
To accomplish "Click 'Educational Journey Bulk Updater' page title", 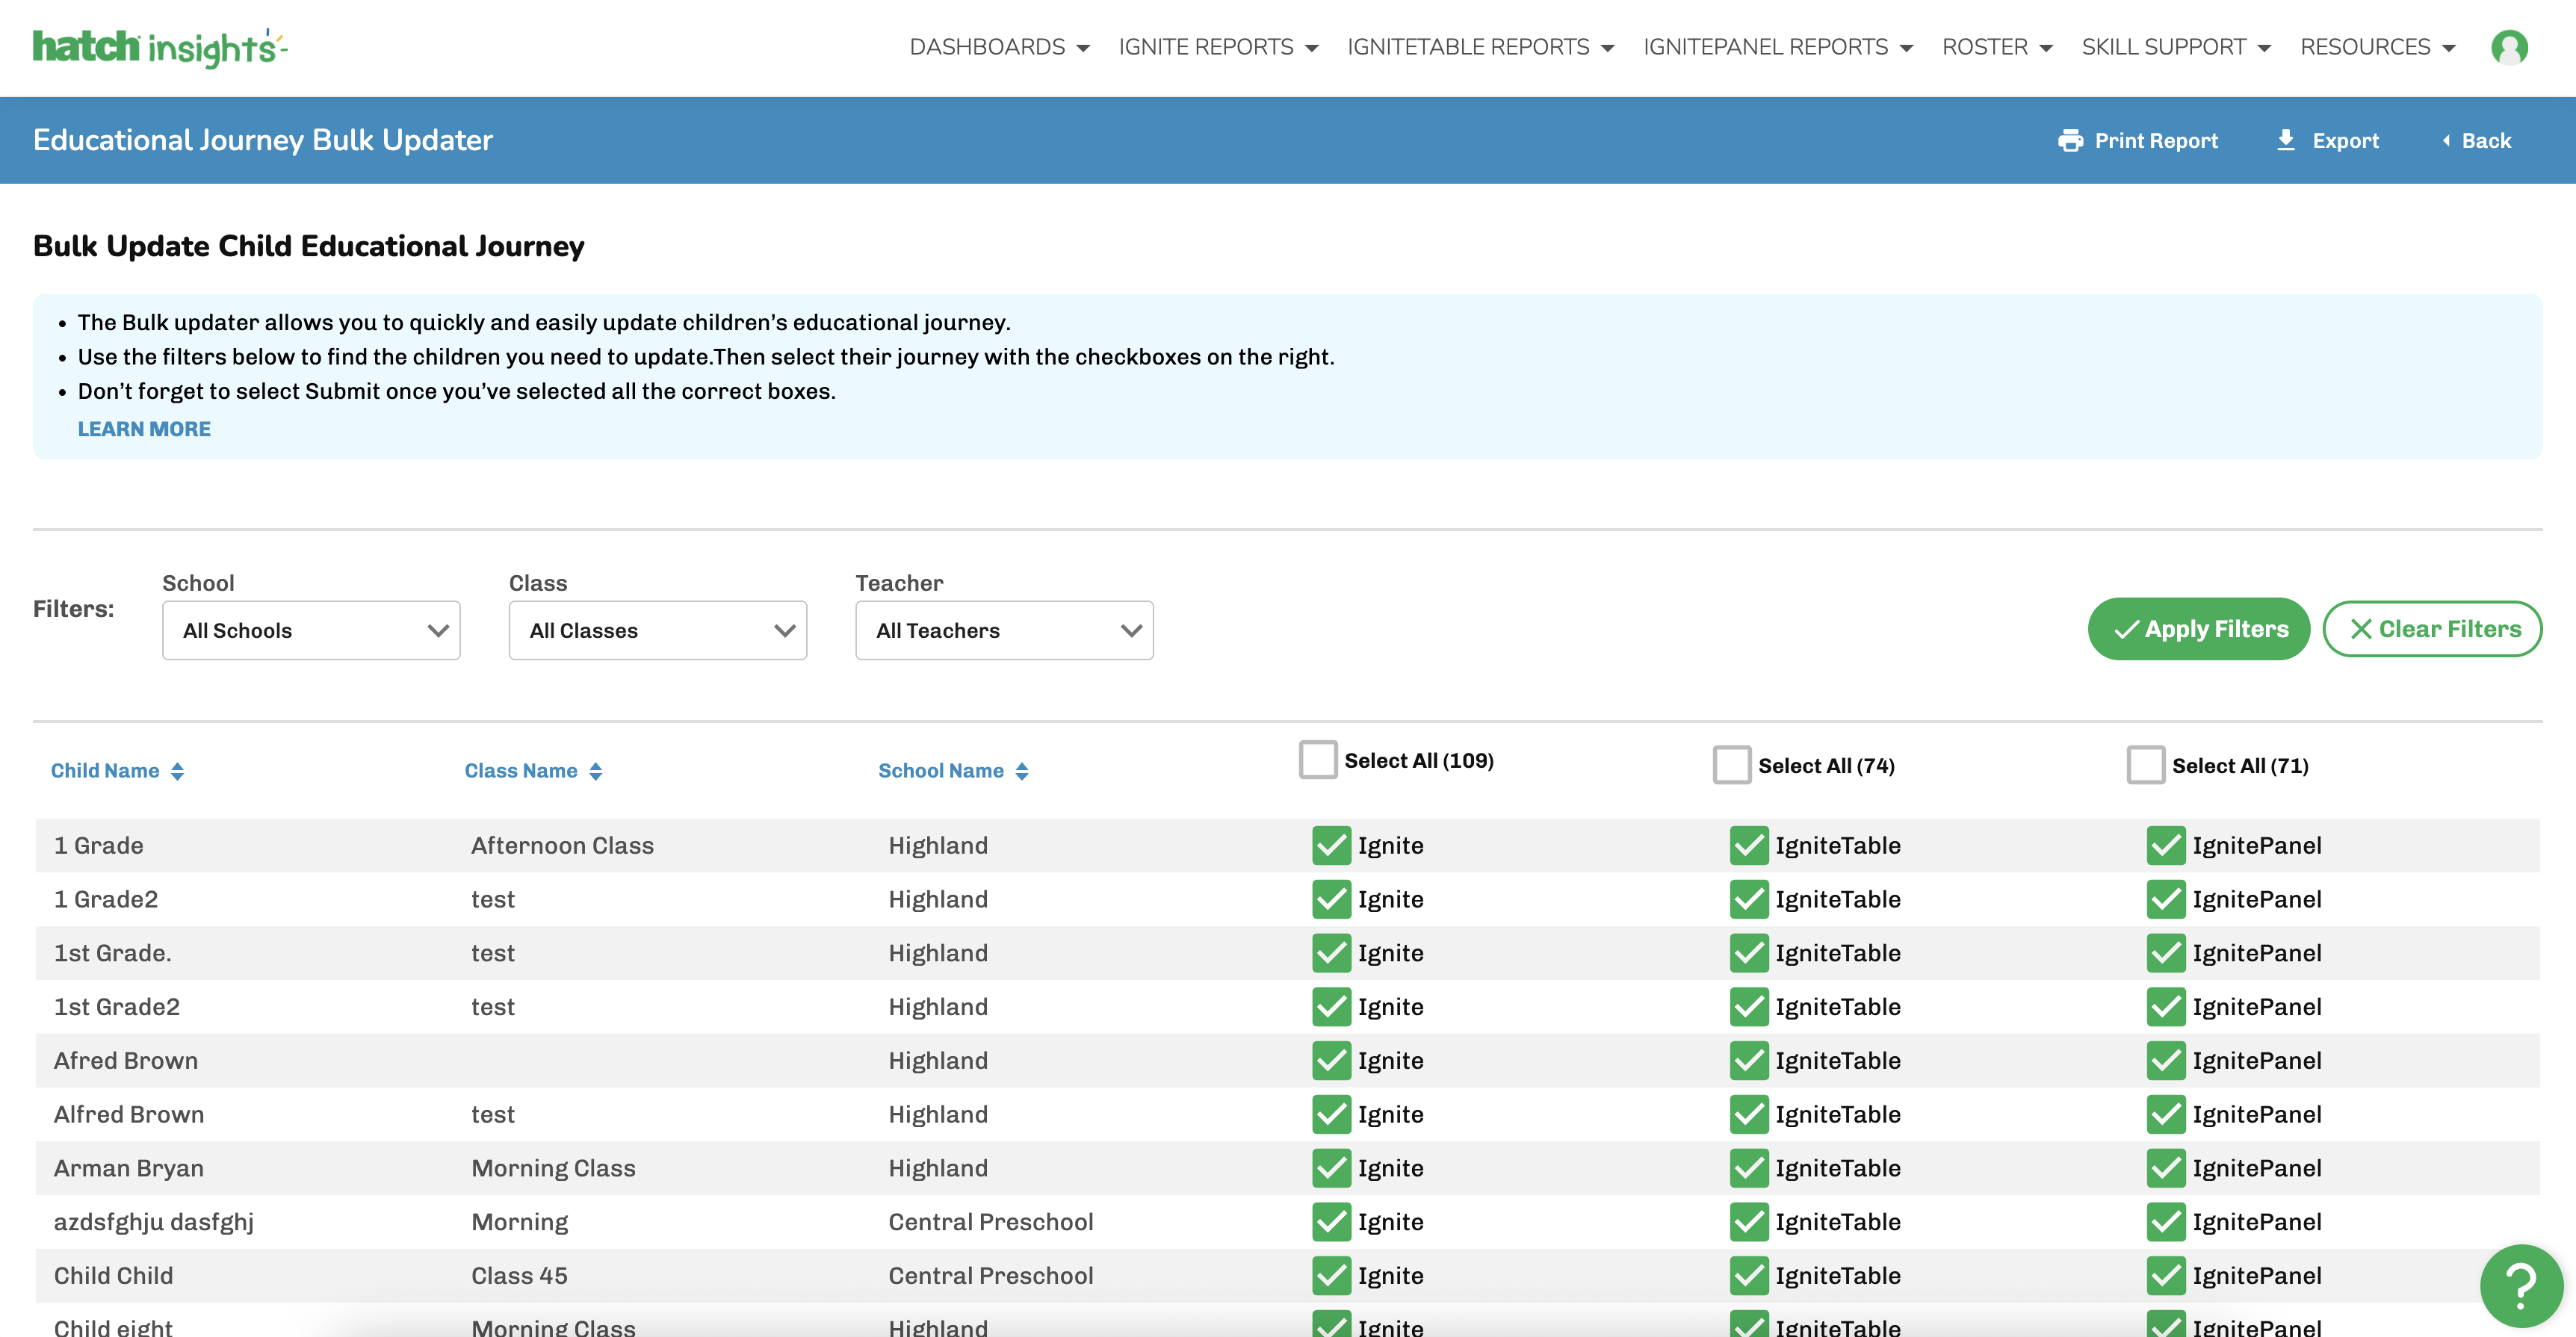I will [x=263, y=140].
